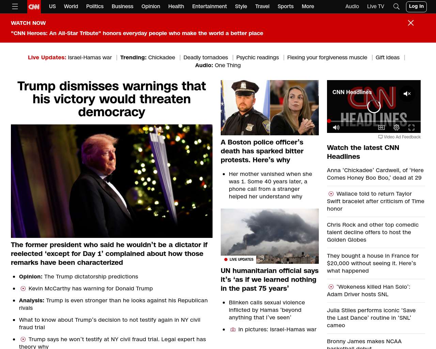Click the Video Ad Feedback icon
Screen dimensions: 436x349
380,137
